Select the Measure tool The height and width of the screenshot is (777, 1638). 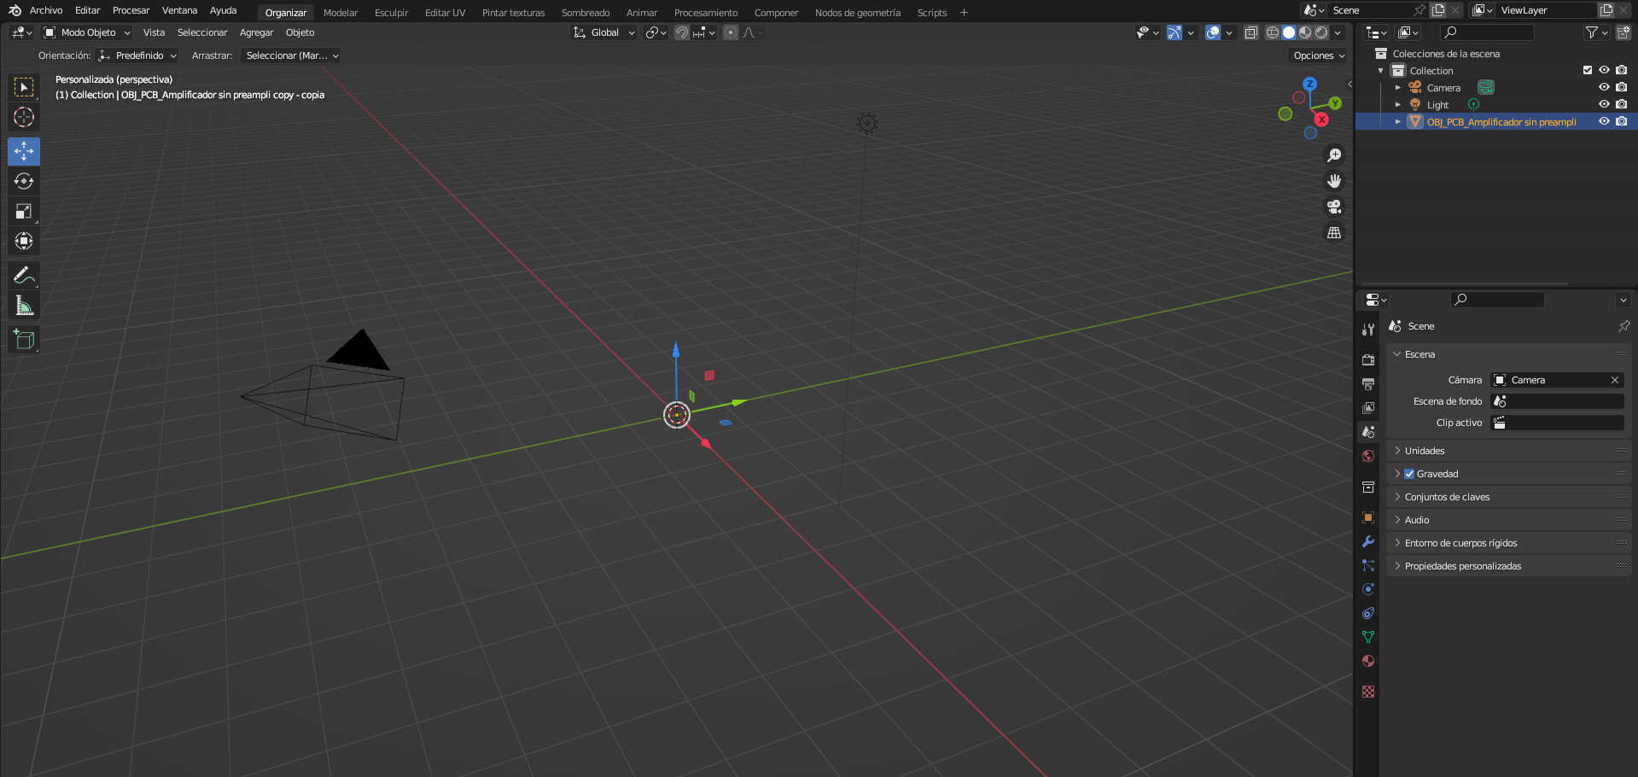[24, 306]
